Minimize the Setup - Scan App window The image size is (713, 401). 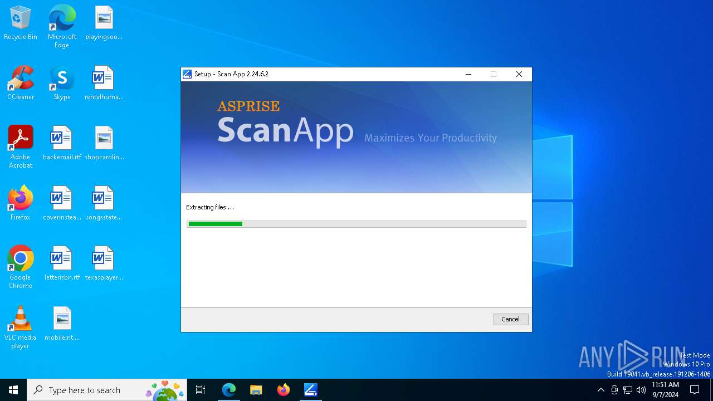coord(468,74)
